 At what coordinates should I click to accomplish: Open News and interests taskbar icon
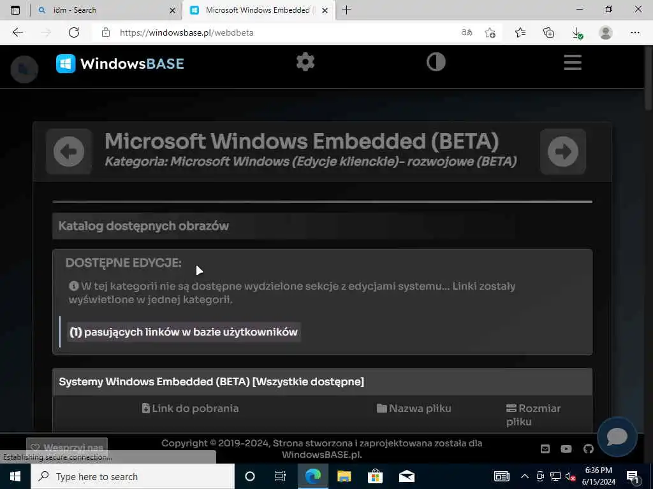coord(501,476)
